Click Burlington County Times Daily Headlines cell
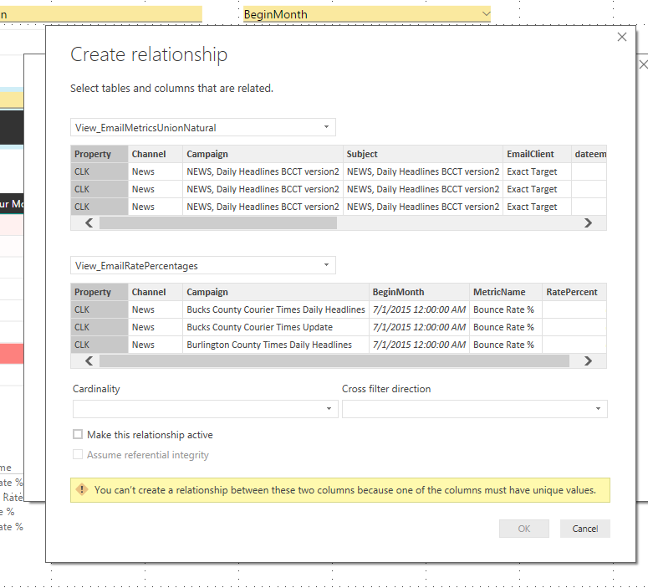648x588 pixels. pyautogui.click(x=276, y=345)
